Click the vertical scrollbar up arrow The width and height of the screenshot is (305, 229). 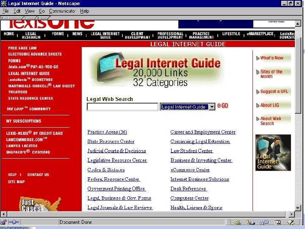coord(298,24)
